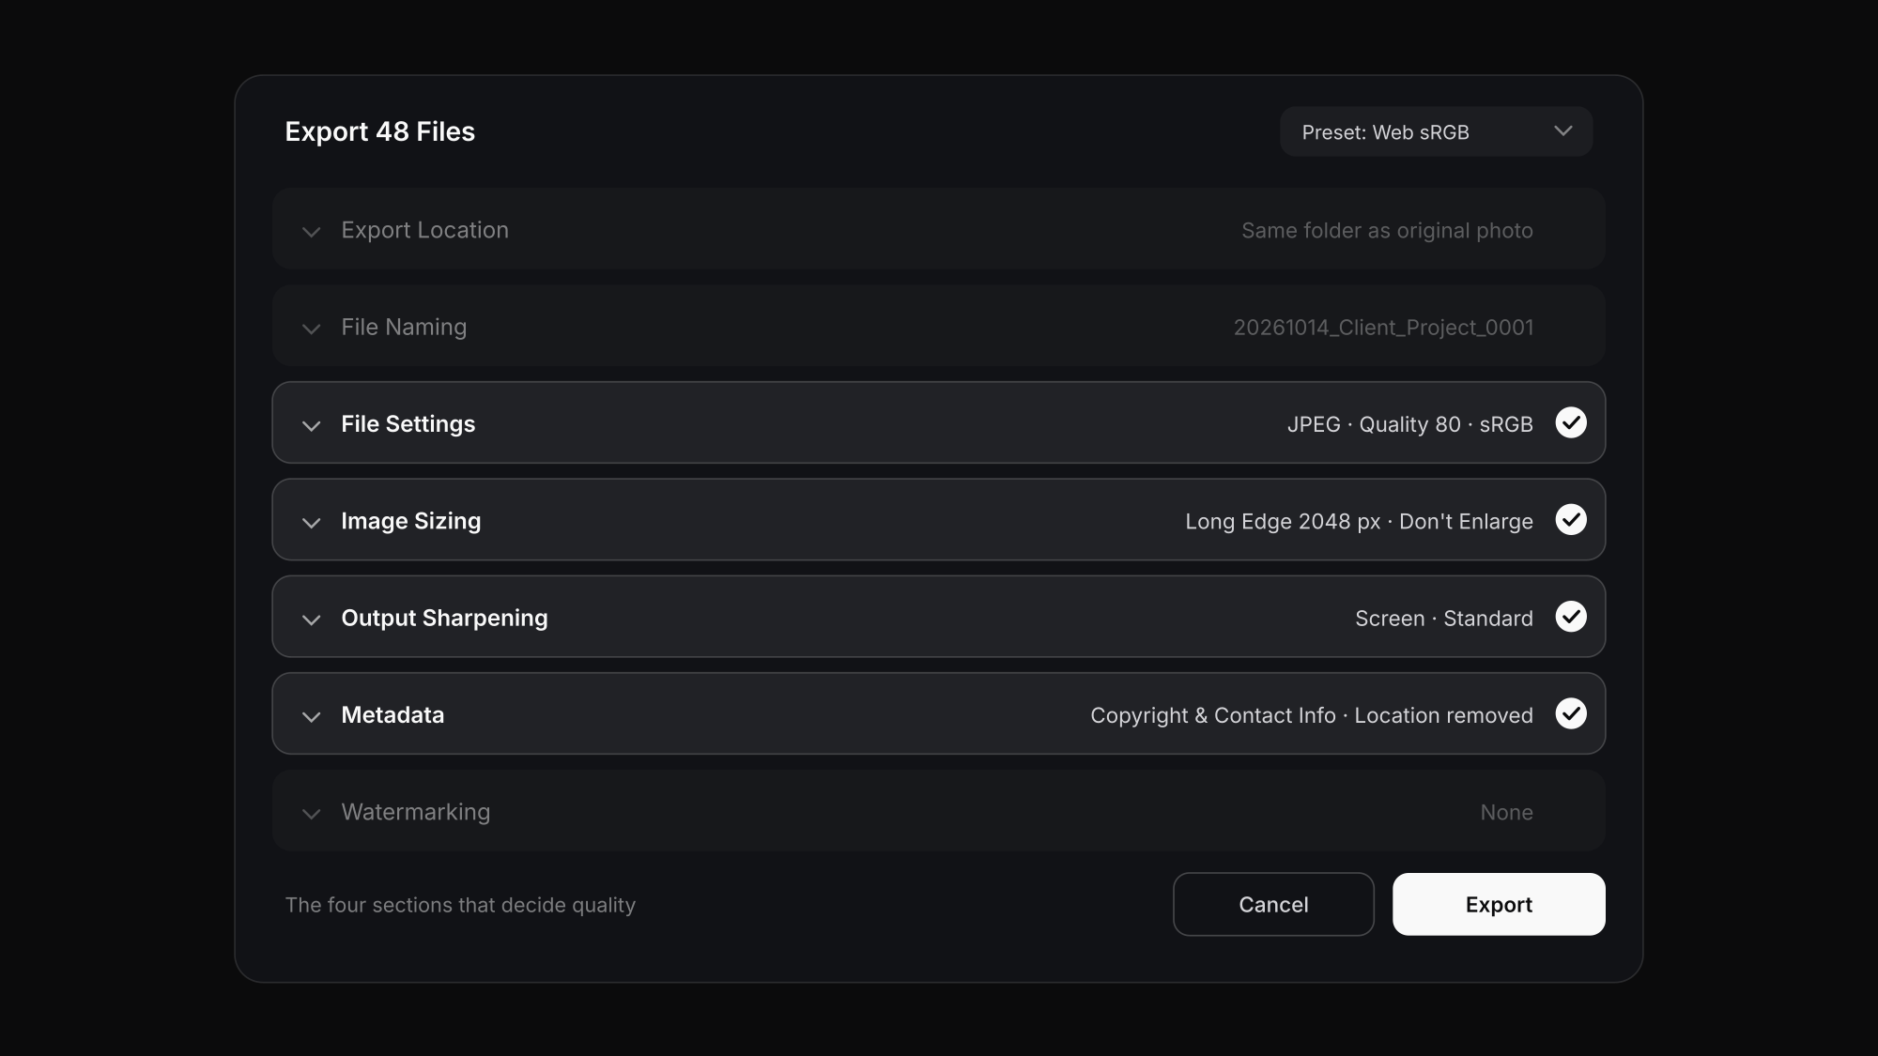
Task: Expand the Output Sharpening chevron
Action: click(311, 620)
